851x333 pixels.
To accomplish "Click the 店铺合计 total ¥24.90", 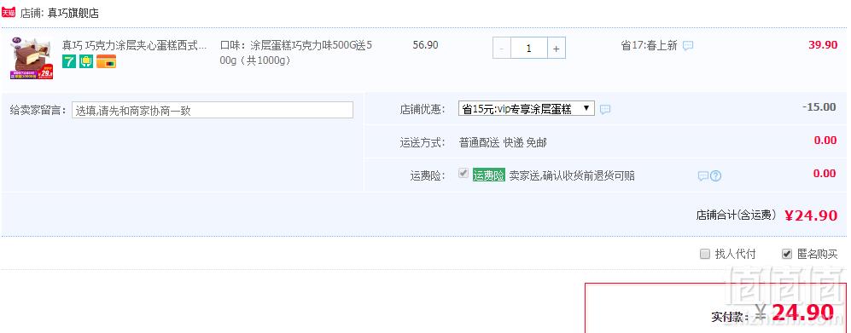I will (812, 215).
